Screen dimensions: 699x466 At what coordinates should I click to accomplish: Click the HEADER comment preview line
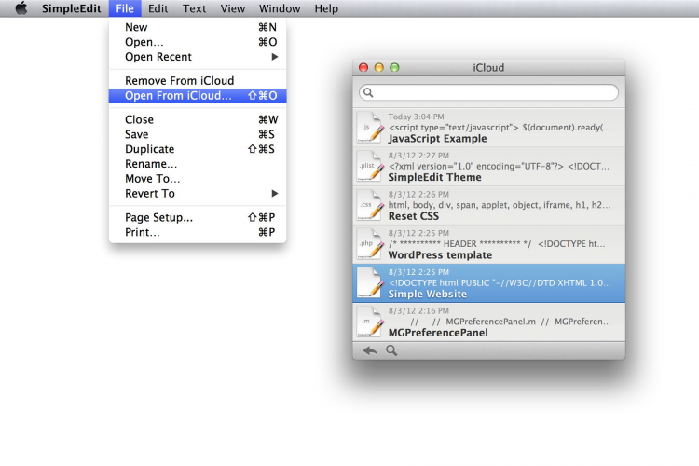point(497,244)
